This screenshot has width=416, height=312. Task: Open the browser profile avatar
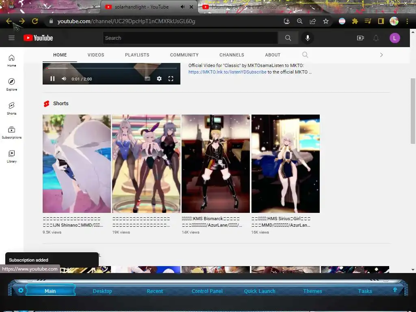click(x=394, y=21)
